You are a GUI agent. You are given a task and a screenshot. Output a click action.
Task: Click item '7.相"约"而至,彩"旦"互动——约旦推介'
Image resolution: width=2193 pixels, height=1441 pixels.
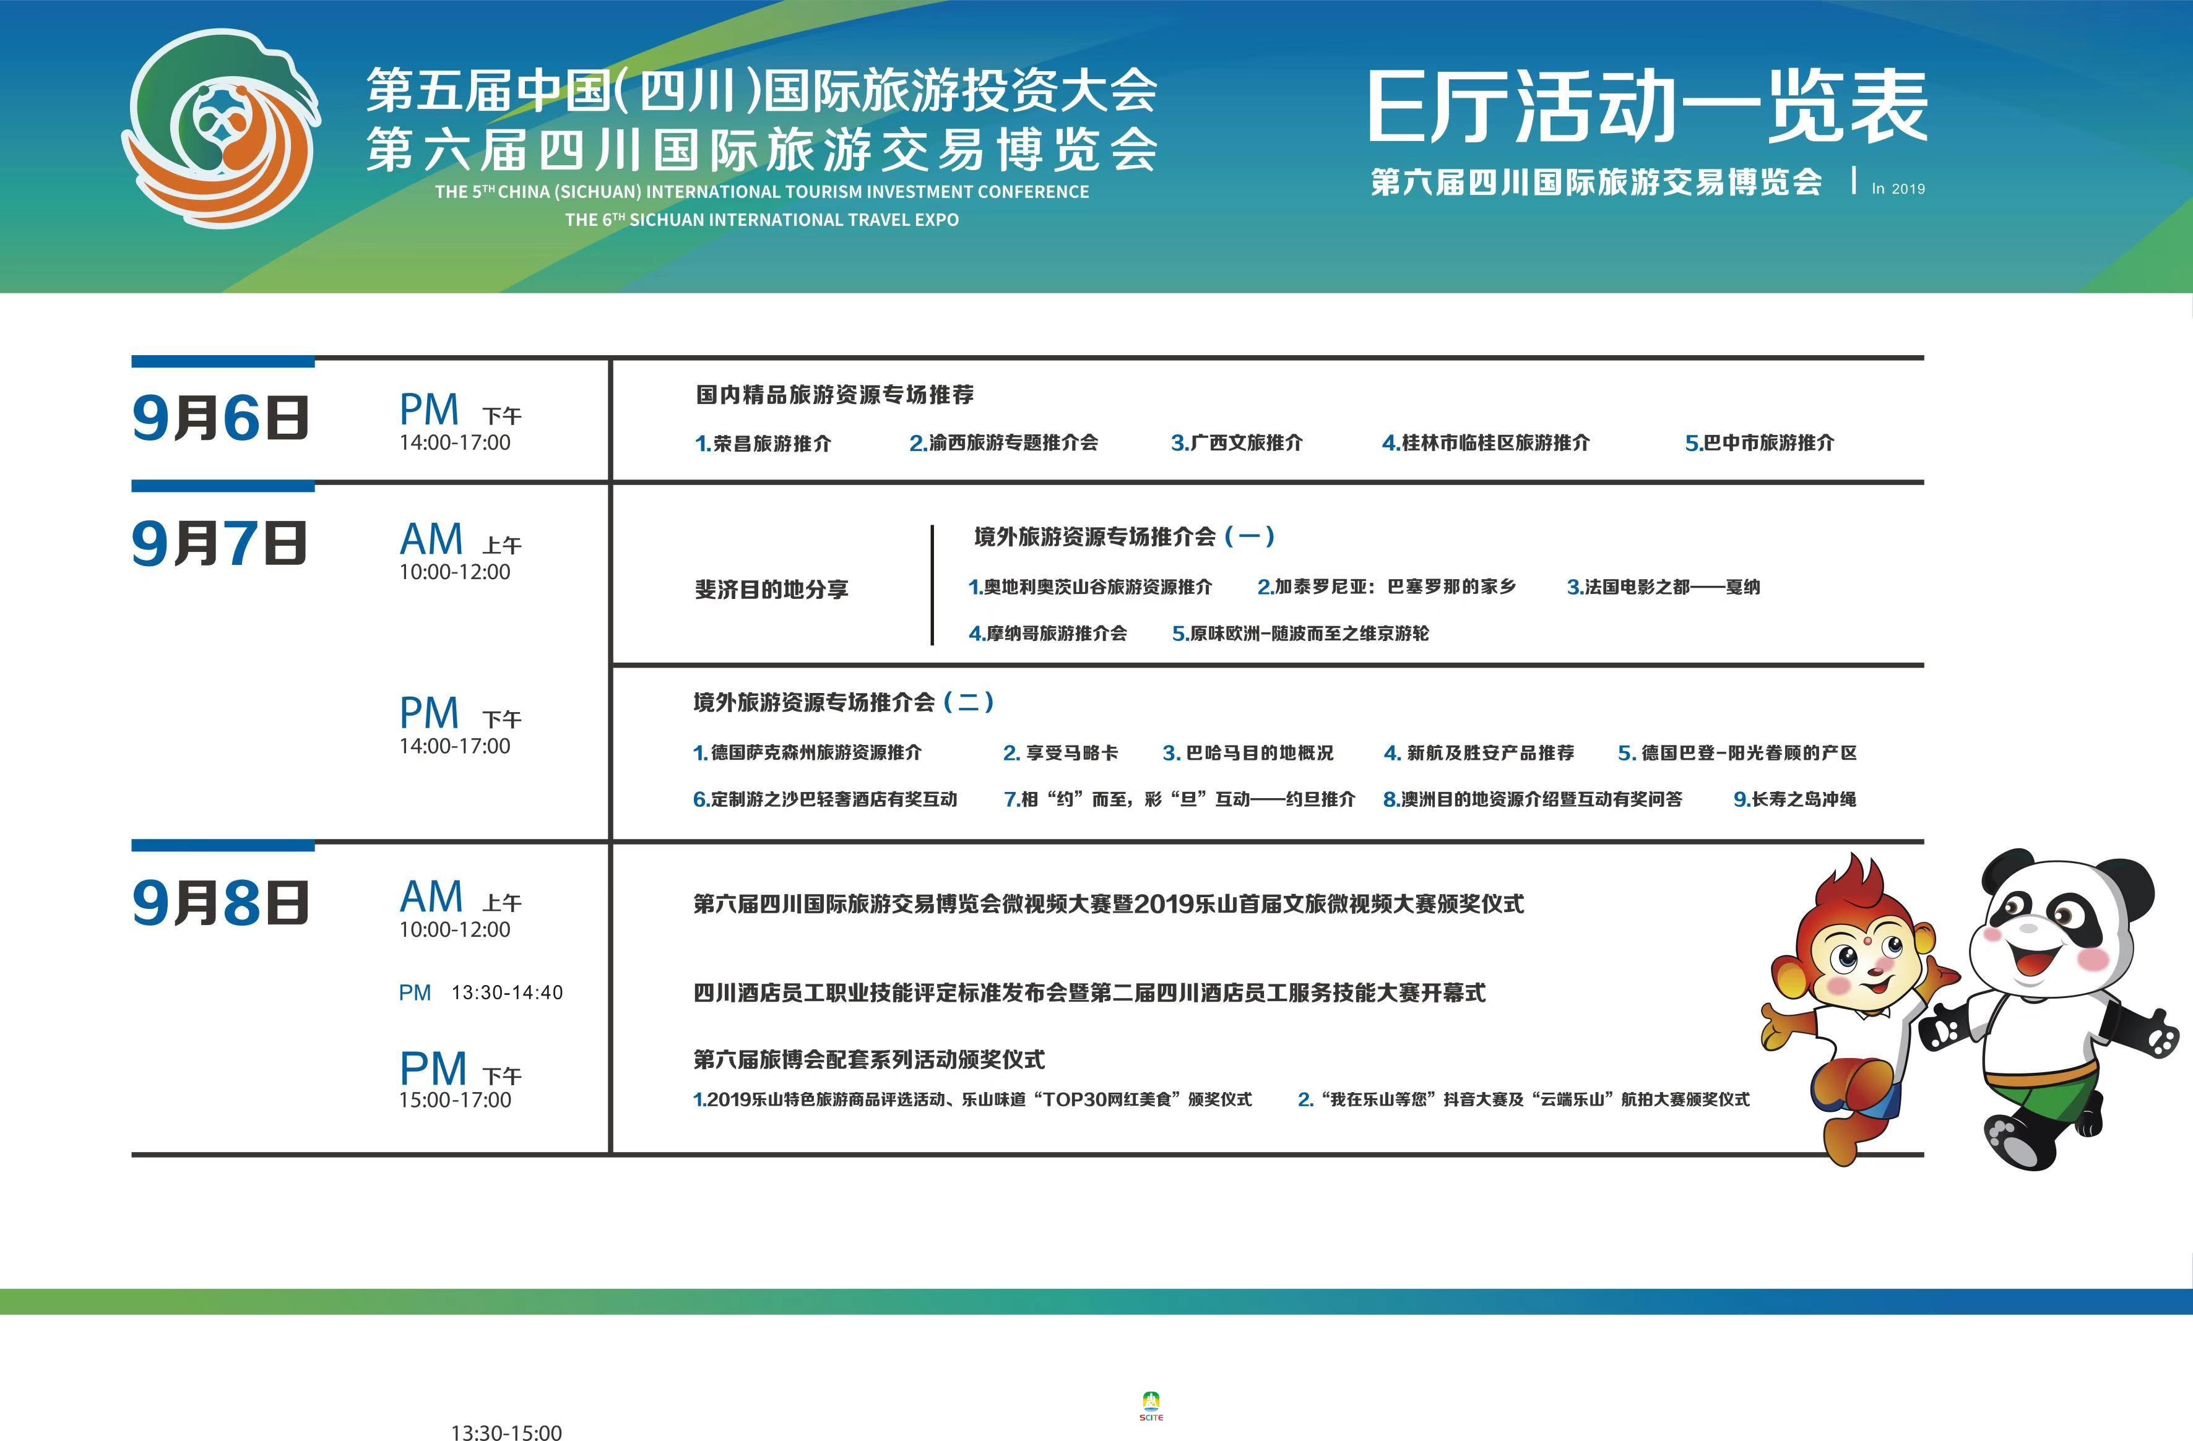pyautogui.click(x=1179, y=799)
